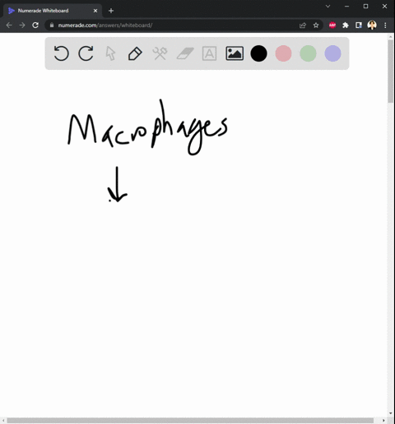Screen dimensions: 395x424
Task: Toggle the browser side panel
Action: [359, 25]
